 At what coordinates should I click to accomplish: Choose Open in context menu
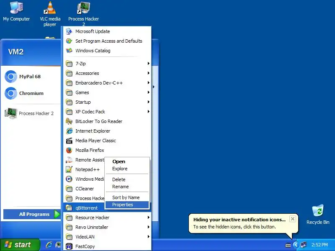tap(127, 161)
